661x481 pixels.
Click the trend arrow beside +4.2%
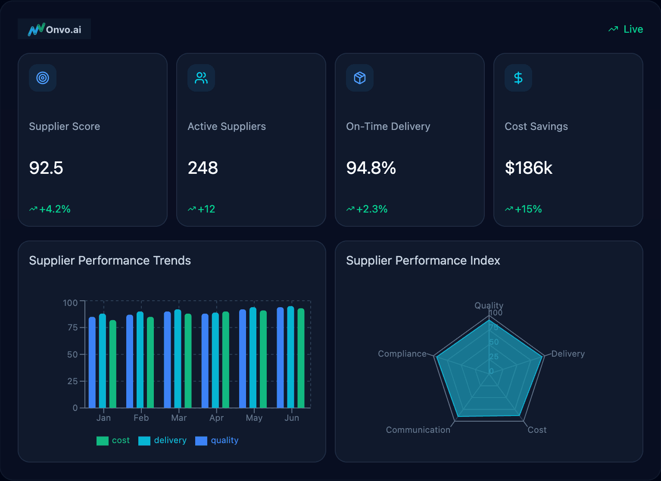(x=33, y=209)
